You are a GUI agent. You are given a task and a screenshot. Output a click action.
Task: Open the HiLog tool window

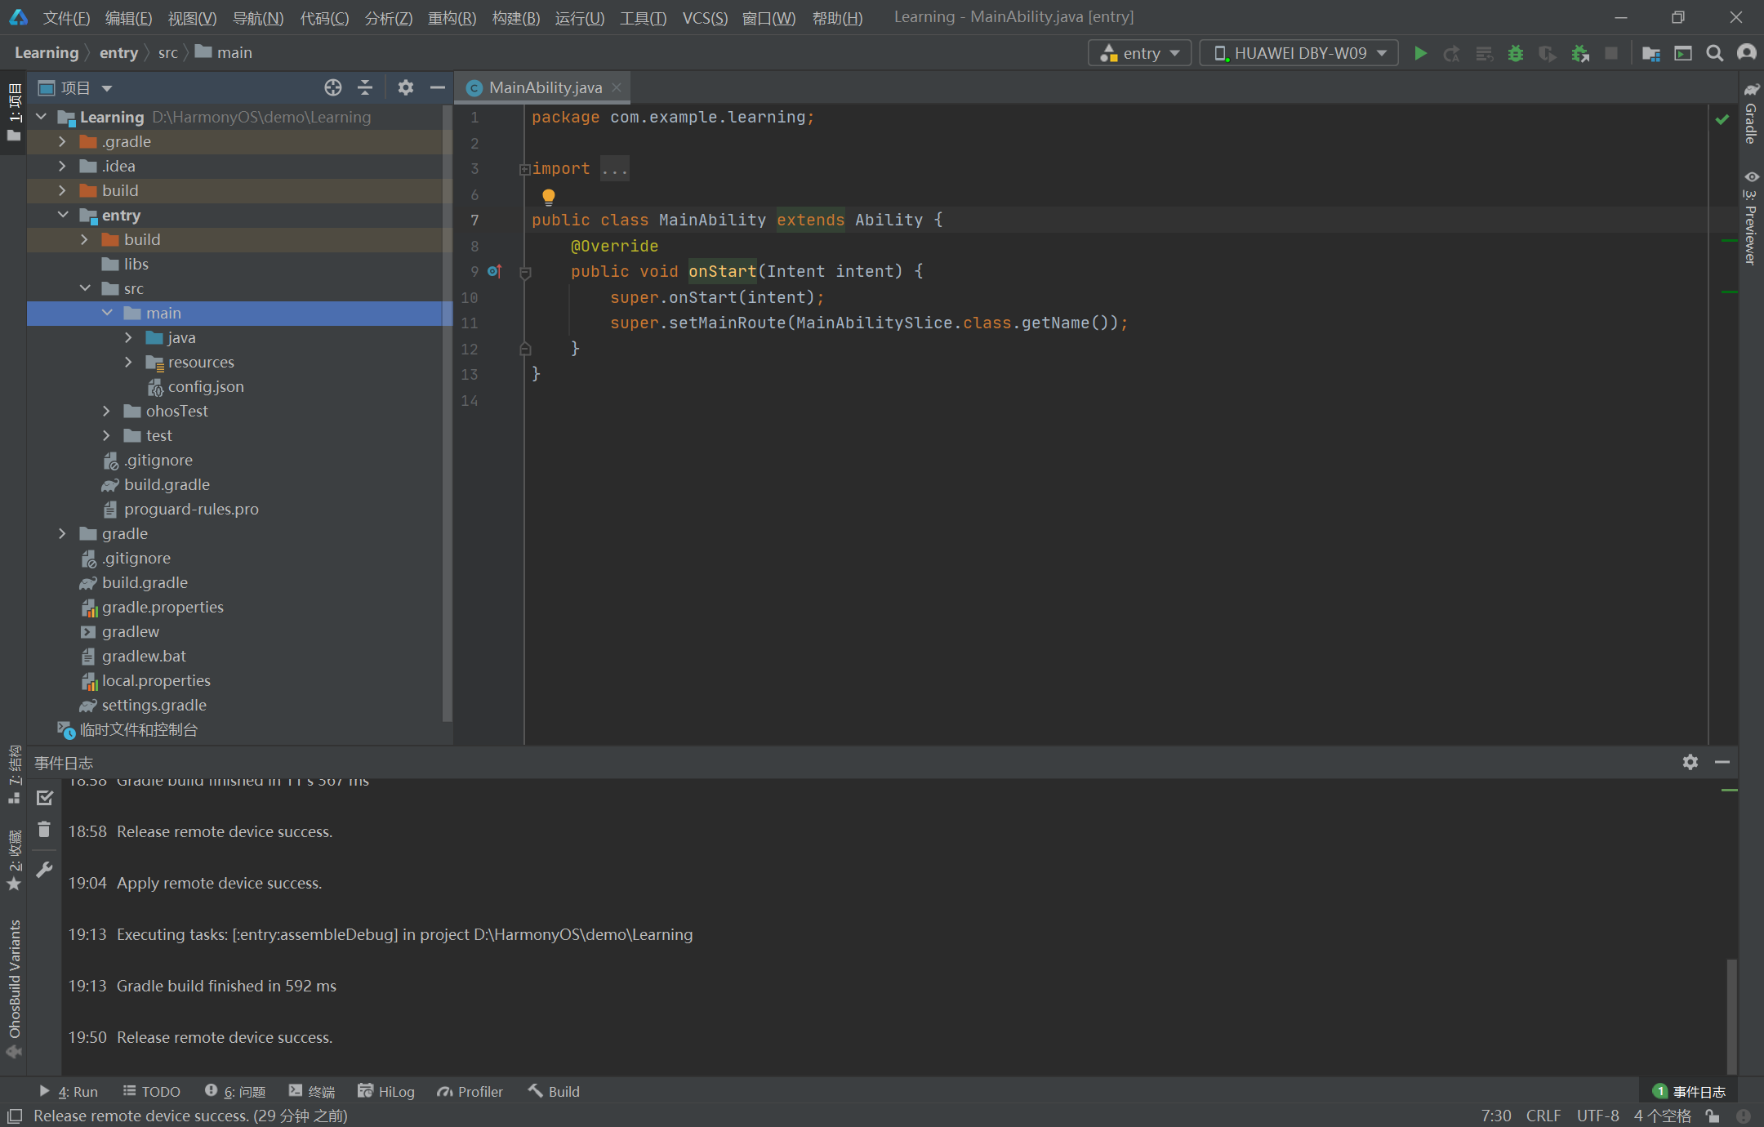(x=386, y=1091)
